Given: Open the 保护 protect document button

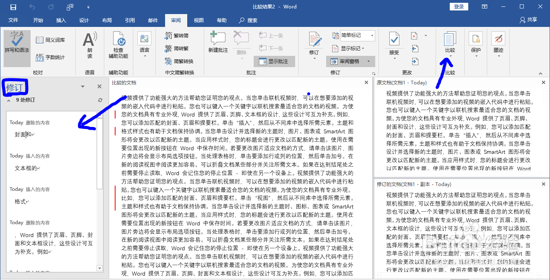Looking at the screenshot, I should point(476,44).
